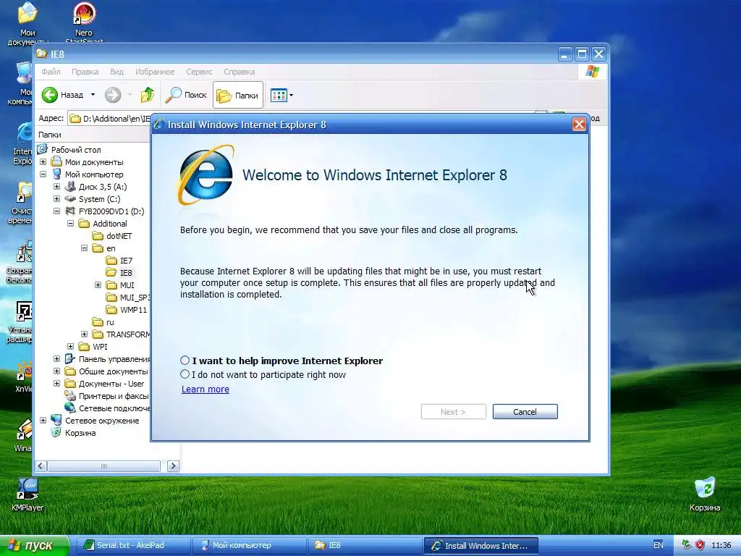Expand the TRANSFORM folder node

(x=84, y=334)
